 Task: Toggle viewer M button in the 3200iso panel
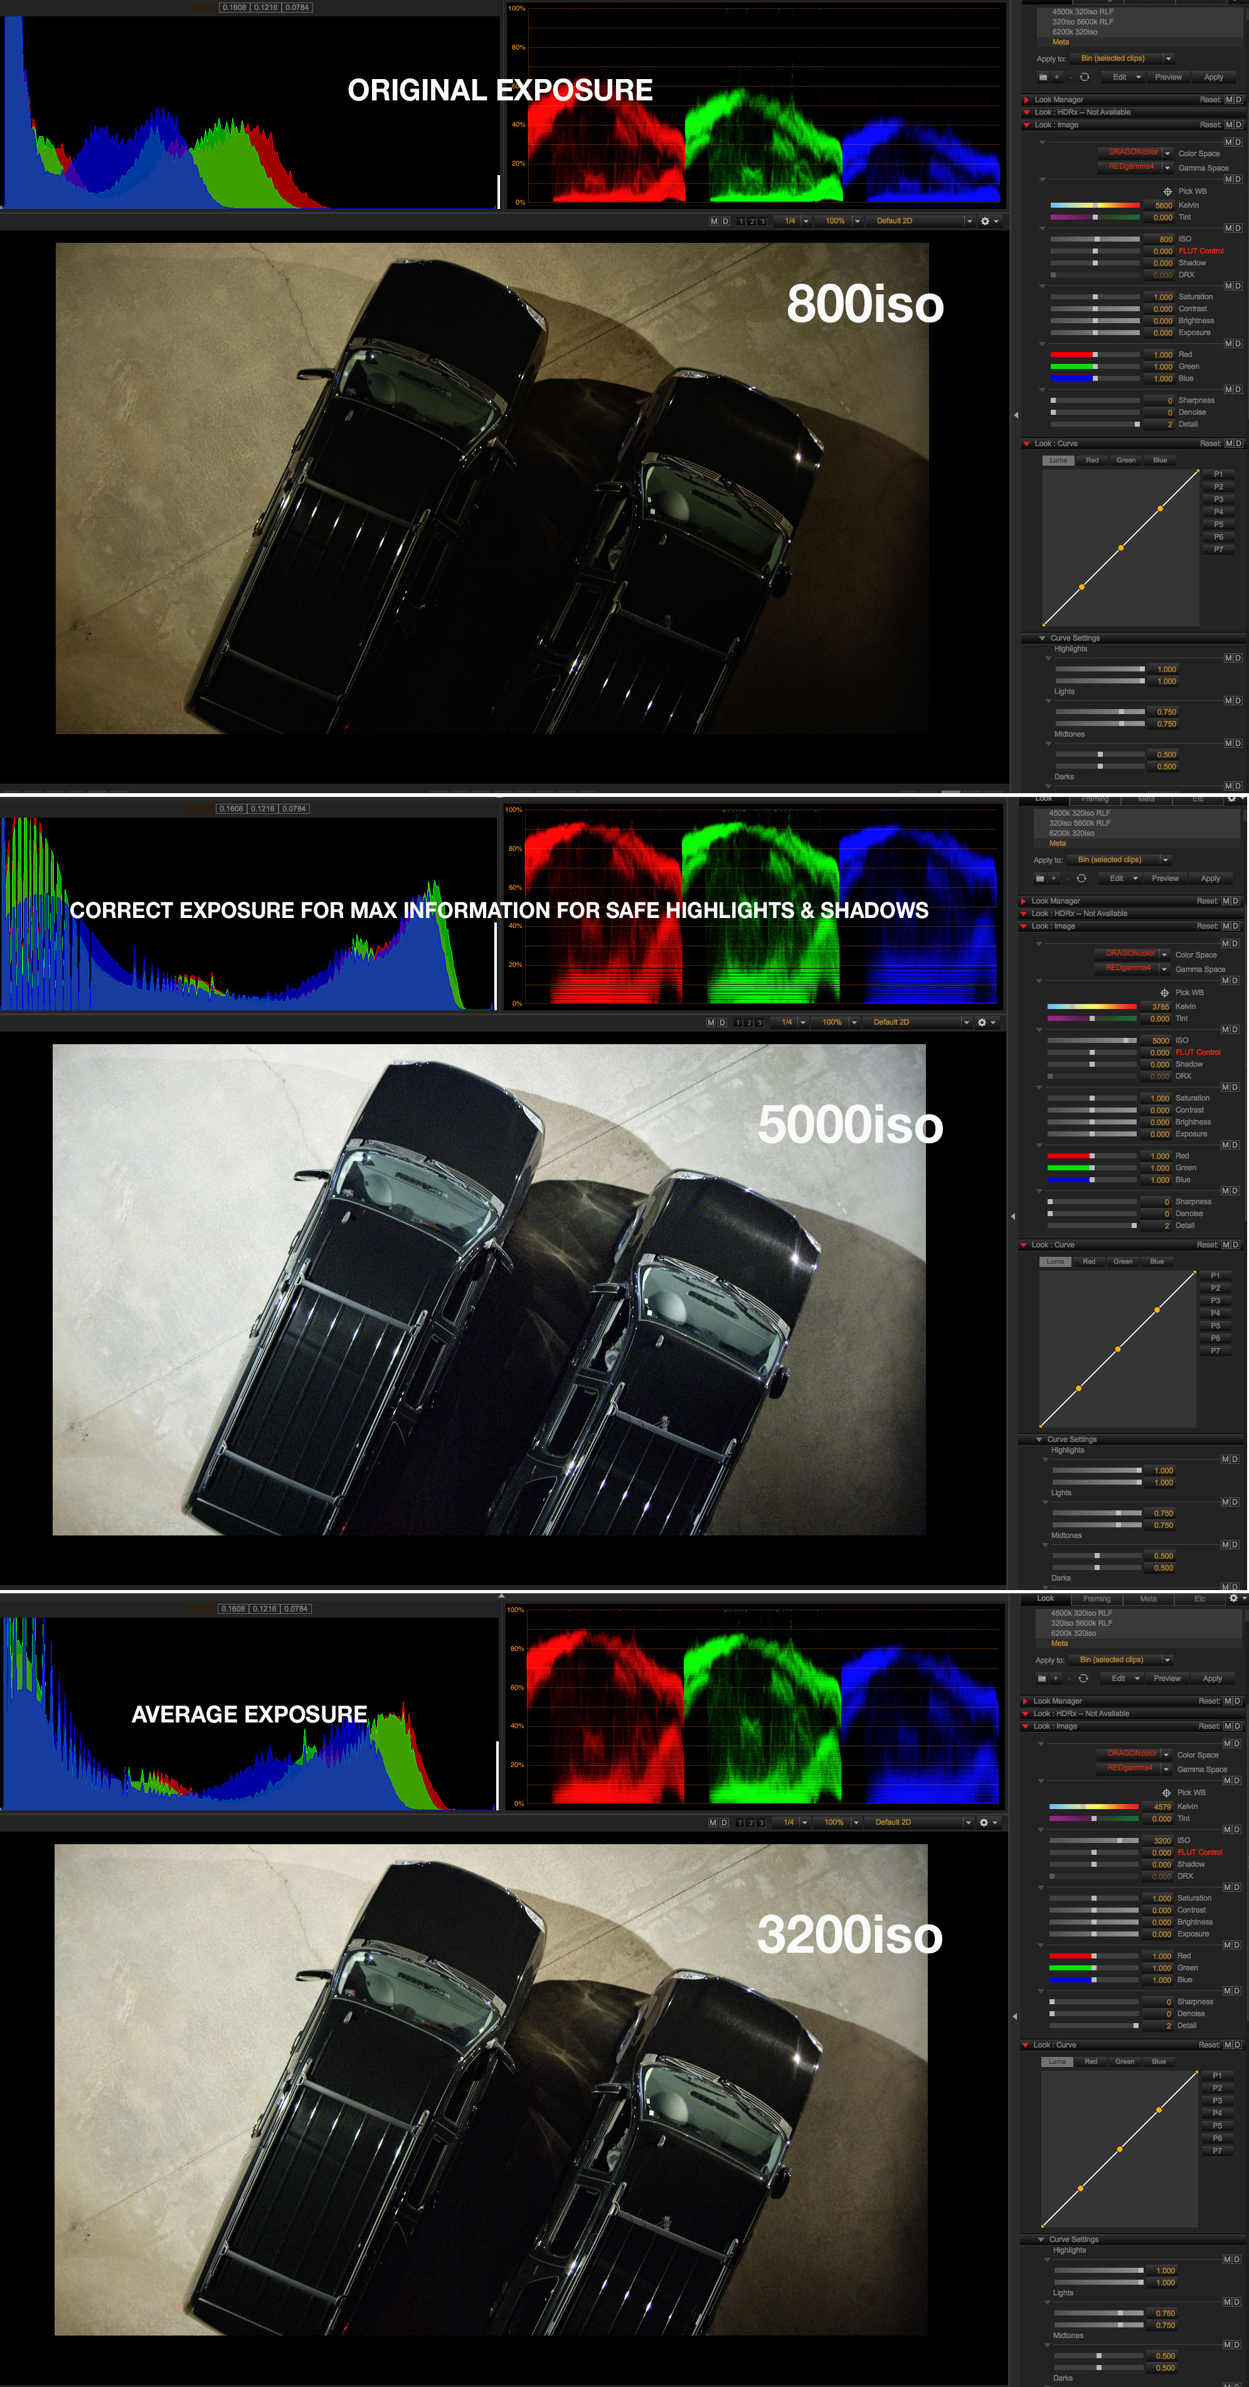coord(713,1823)
